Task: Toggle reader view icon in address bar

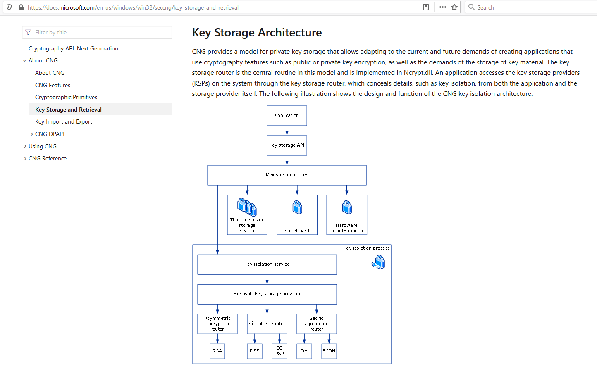Action: point(426,7)
